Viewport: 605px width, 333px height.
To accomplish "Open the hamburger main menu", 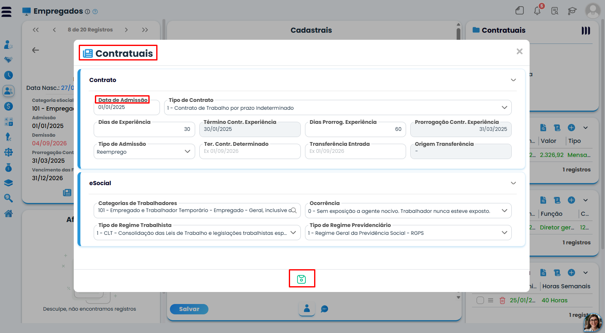I will coord(7,12).
